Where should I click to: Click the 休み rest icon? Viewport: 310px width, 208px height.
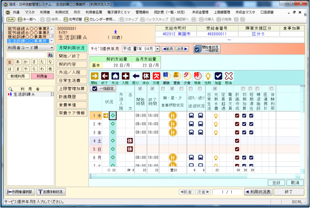(x=146, y=76)
